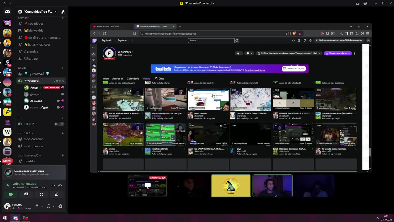Viewport: 394px width, 222px height.
Task: Select the Twitch Calendario tab
Action: coord(133,79)
